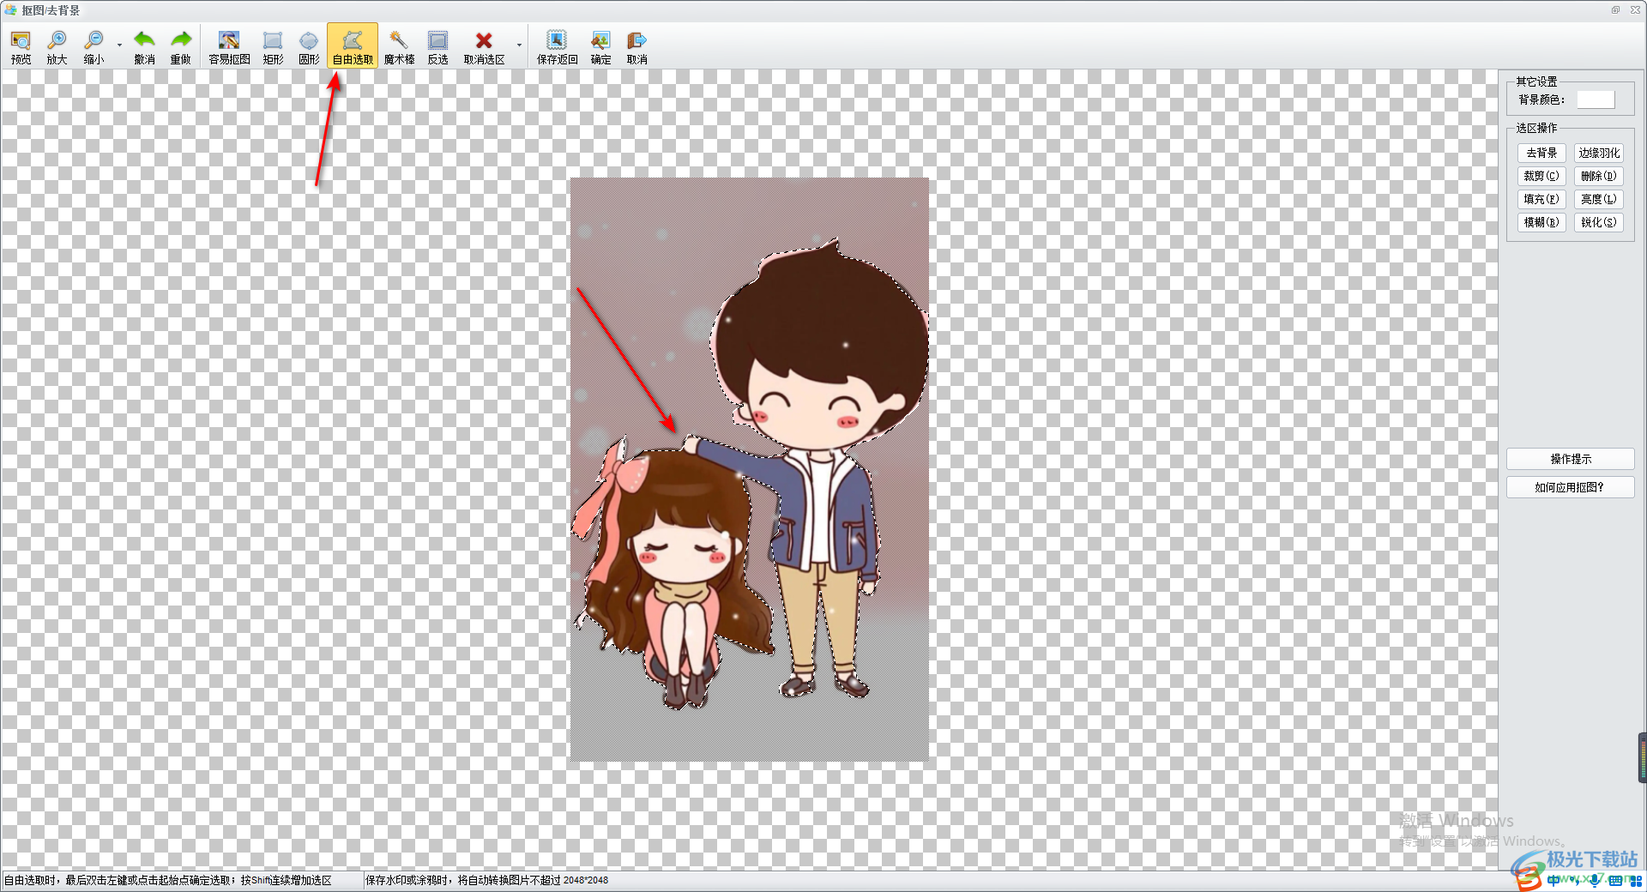Screen dimensions: 1647x892
Task: Select the 魔术棒 magic wand tool
Action: point(399,46)
